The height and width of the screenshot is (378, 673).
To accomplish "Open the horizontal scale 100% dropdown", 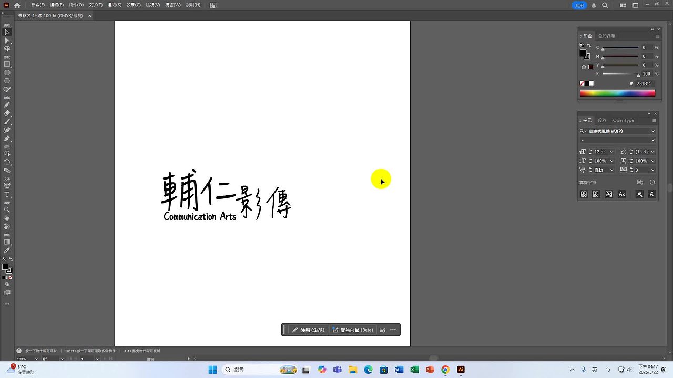I will 652,161.
